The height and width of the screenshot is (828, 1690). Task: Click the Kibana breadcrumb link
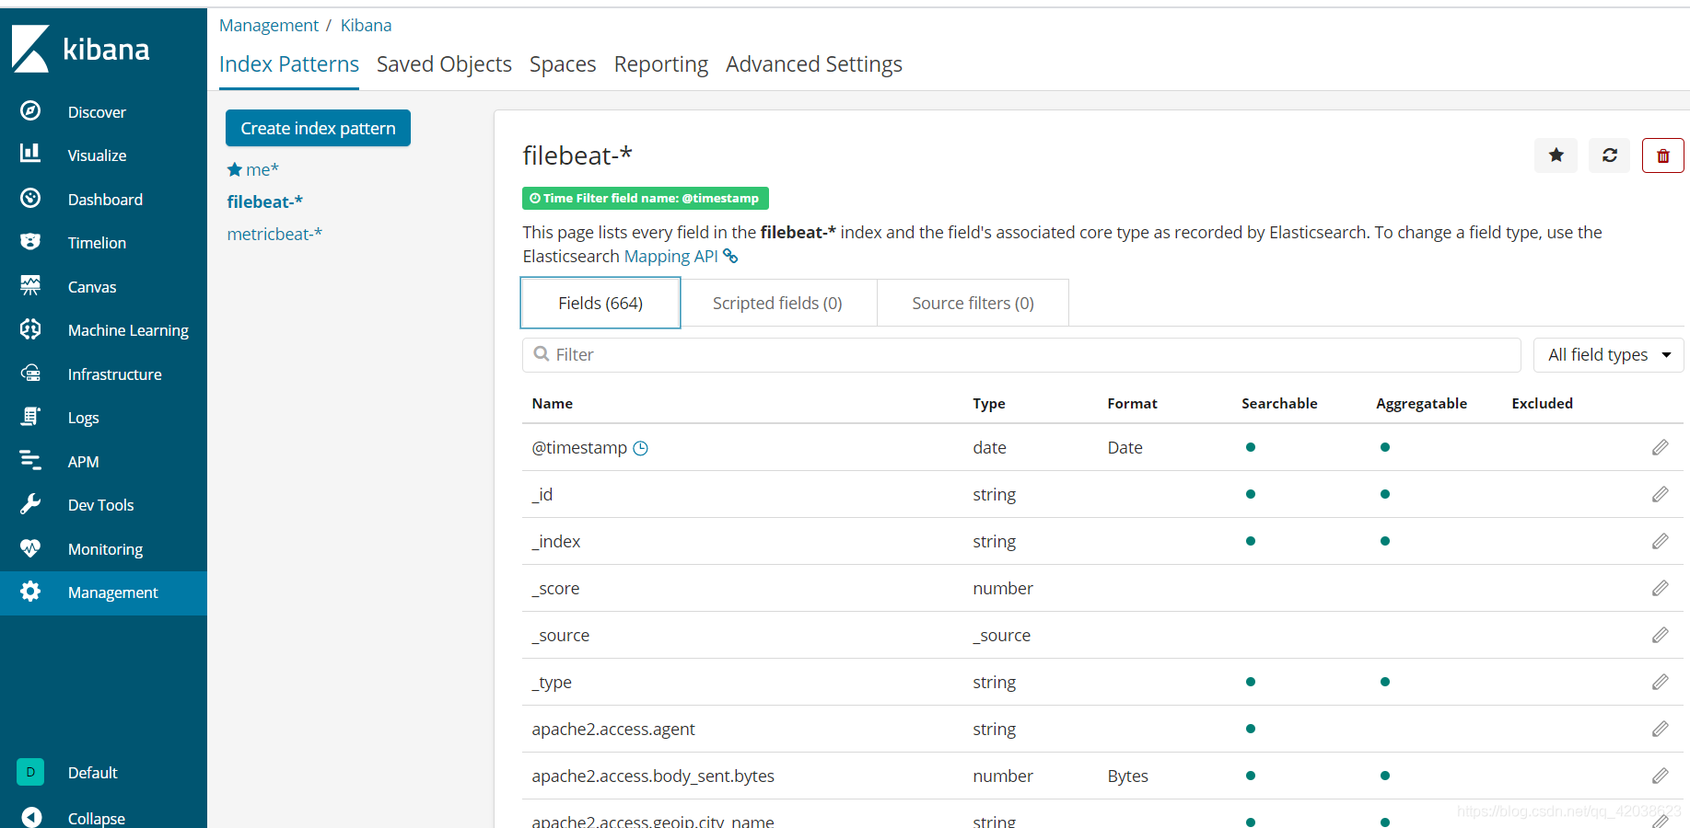366,26
